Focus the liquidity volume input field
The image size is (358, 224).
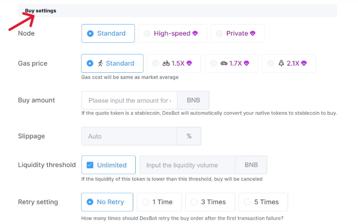(x=187, y=165)
